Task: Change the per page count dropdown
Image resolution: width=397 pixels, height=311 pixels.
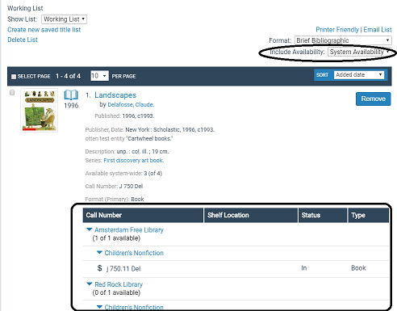Action: [x=99, y=76]
